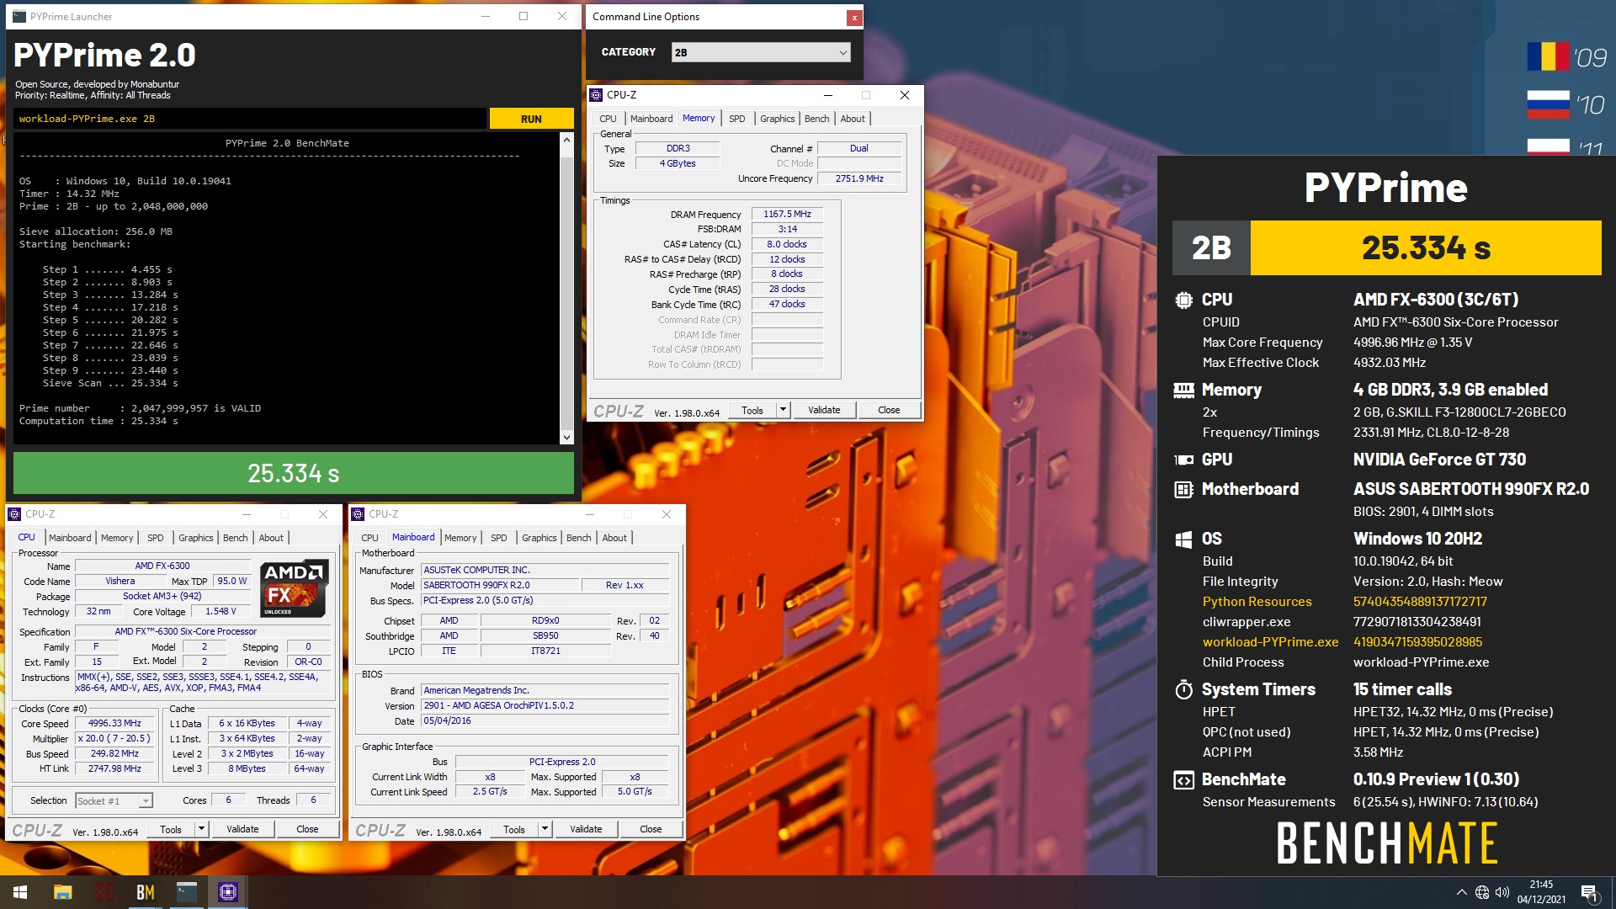This screenshot has width=1616, height=909.
Task: Click the BIOS Version 2901 field
Action: click(x=545, y=705)
